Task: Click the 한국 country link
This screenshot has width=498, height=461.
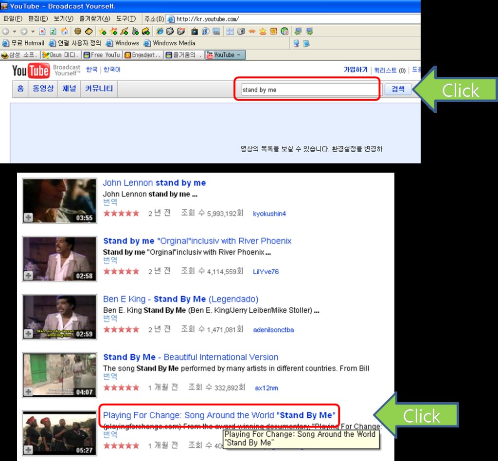Action: pyautogui.click(x=91, y=69)
